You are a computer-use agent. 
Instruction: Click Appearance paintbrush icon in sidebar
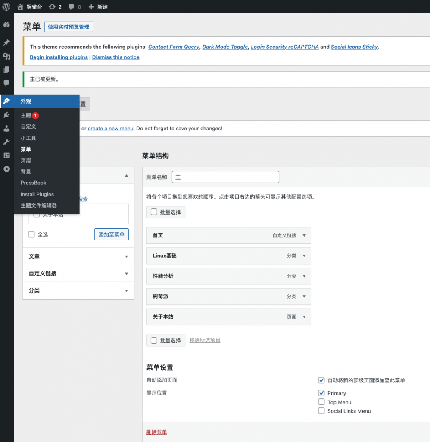6,101
